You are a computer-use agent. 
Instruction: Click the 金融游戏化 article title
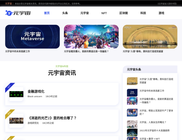coord(36,91)
